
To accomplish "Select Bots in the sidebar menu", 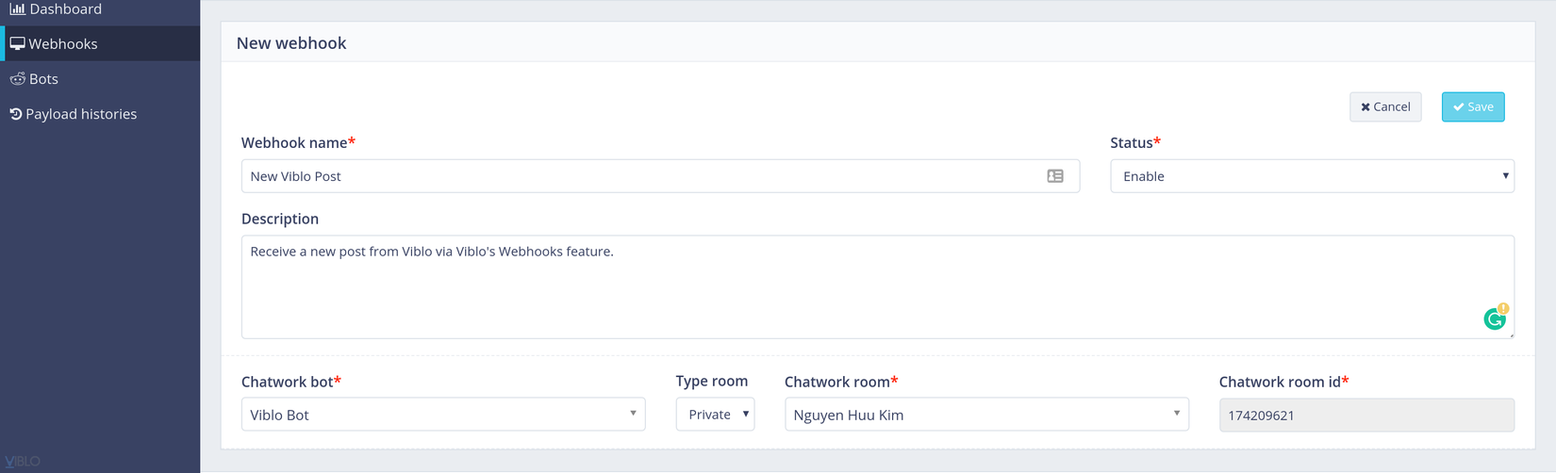I will pos(43,79).
